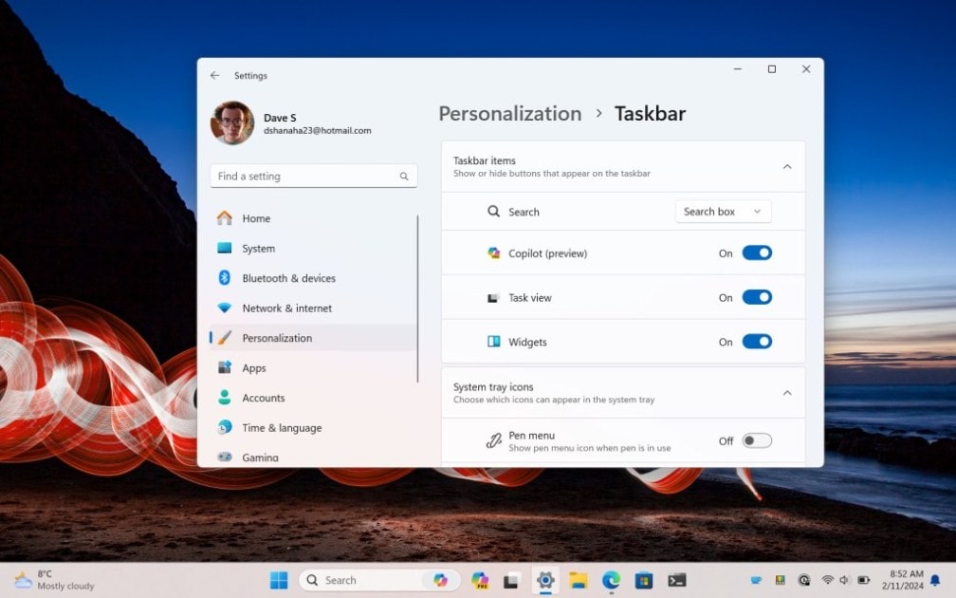Collapse the System tray icons section

(786, 393)
